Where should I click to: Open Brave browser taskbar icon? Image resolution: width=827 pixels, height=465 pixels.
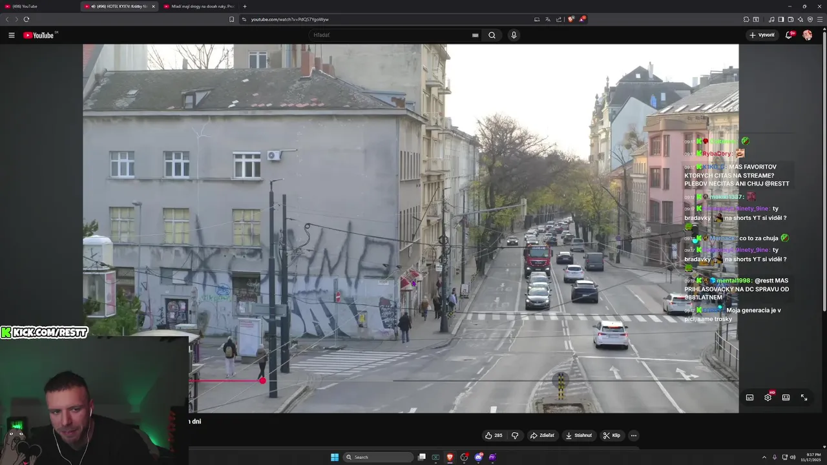pyautogui.click(x=450, y=457)
